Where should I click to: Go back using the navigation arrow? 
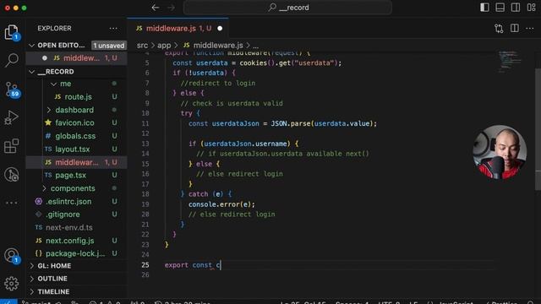click(156, 8)
